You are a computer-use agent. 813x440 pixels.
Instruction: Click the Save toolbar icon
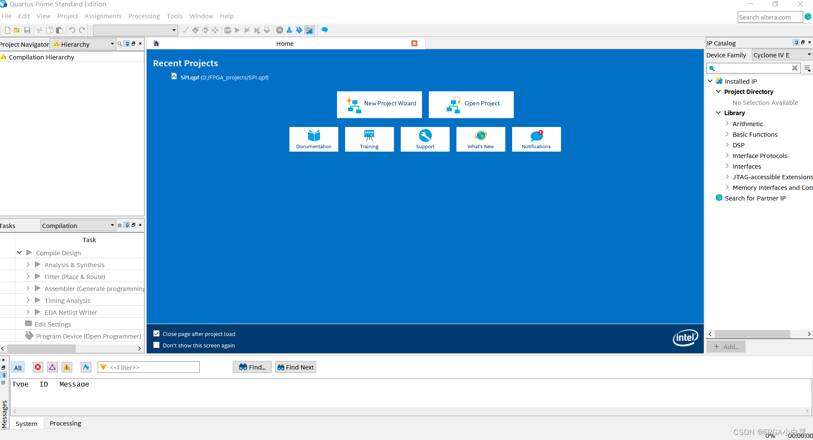pos(27,30)
